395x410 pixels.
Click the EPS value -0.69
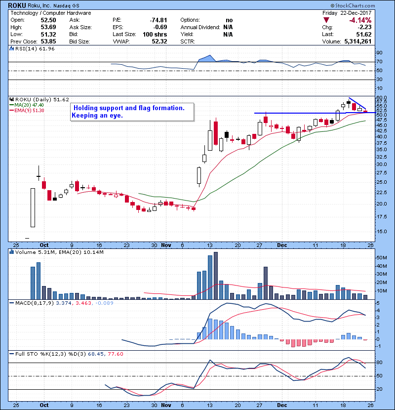tap(160, 27)
